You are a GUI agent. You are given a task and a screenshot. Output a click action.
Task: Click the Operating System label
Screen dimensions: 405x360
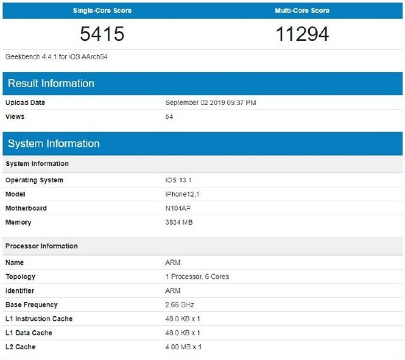pos(34,180)
